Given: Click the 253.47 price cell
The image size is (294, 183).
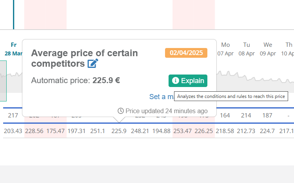Looking at the screenshot, I should coord(183,131).
